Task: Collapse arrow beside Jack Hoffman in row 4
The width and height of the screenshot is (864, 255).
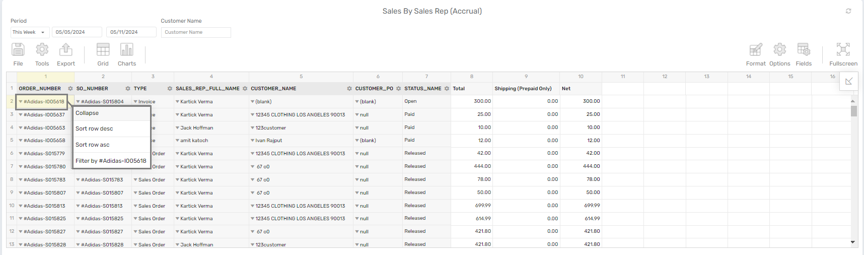Action: click(178, 128)
